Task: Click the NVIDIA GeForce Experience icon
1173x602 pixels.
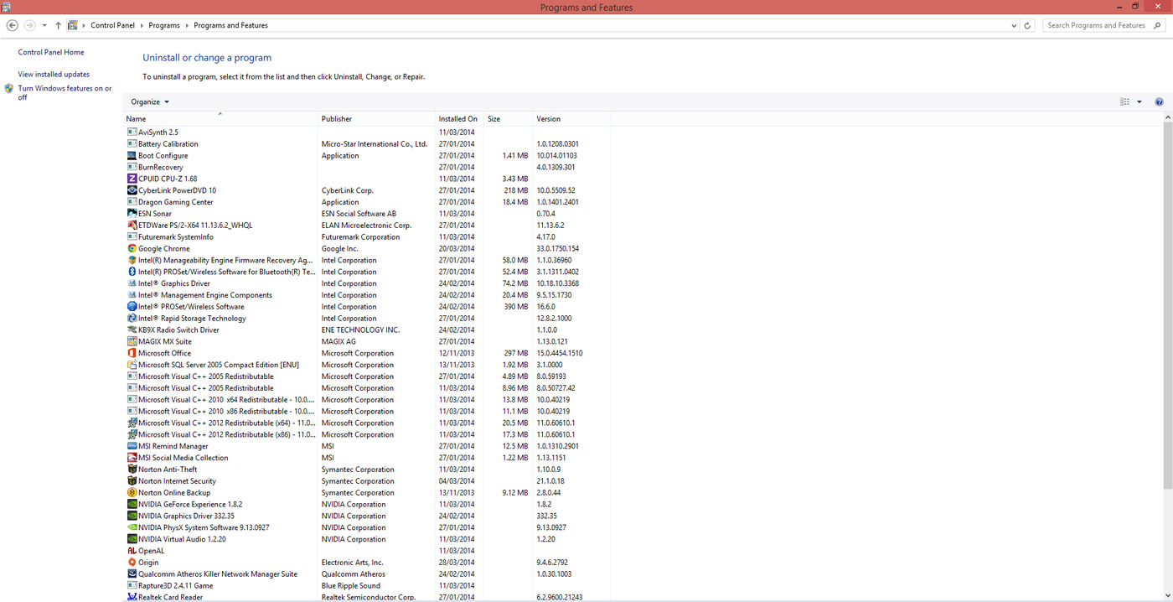Action: [x=132, y=505]
